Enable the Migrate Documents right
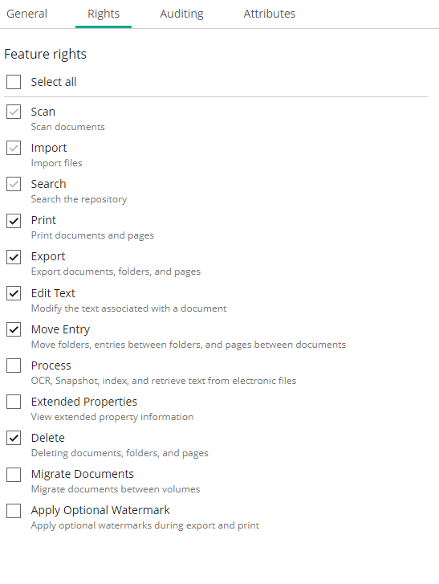 (x=14, y=474)
